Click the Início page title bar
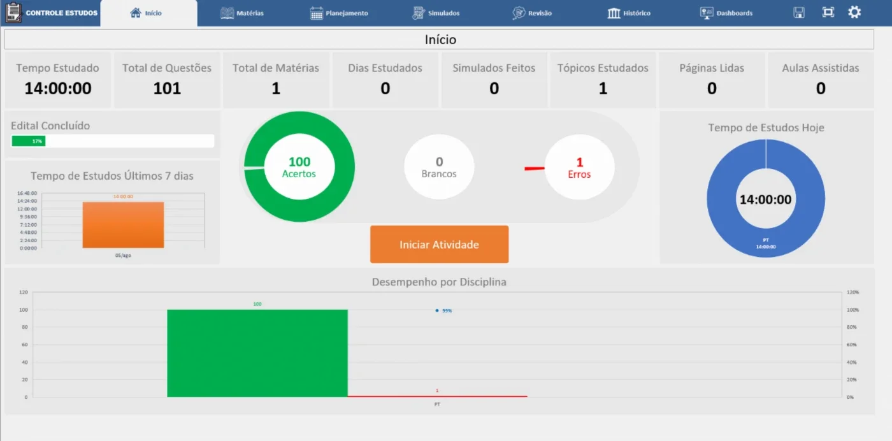Image resolution: width=892 pixels, height=441 pixels. coord(440,40)
